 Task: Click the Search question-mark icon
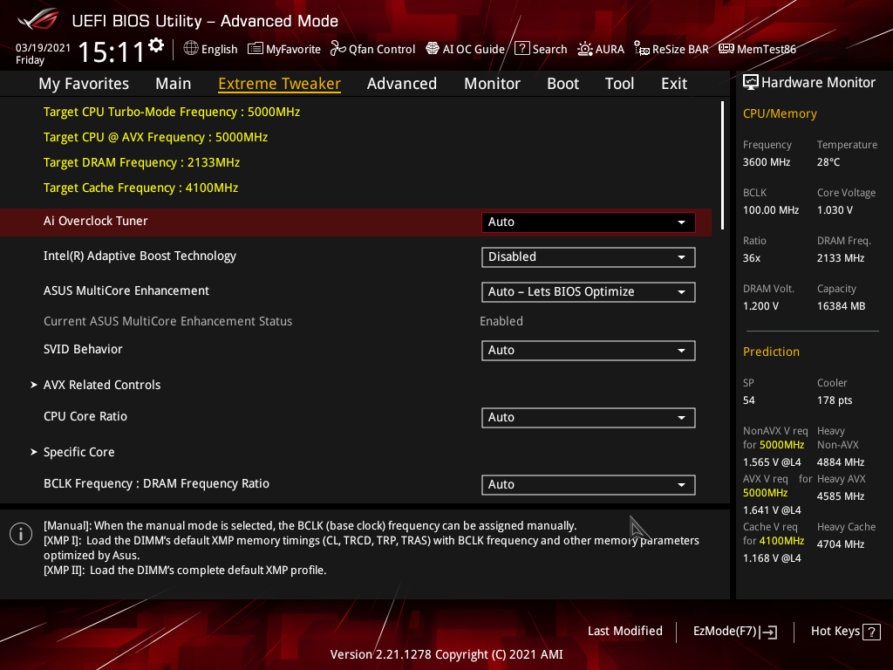[x=522, y=49]
